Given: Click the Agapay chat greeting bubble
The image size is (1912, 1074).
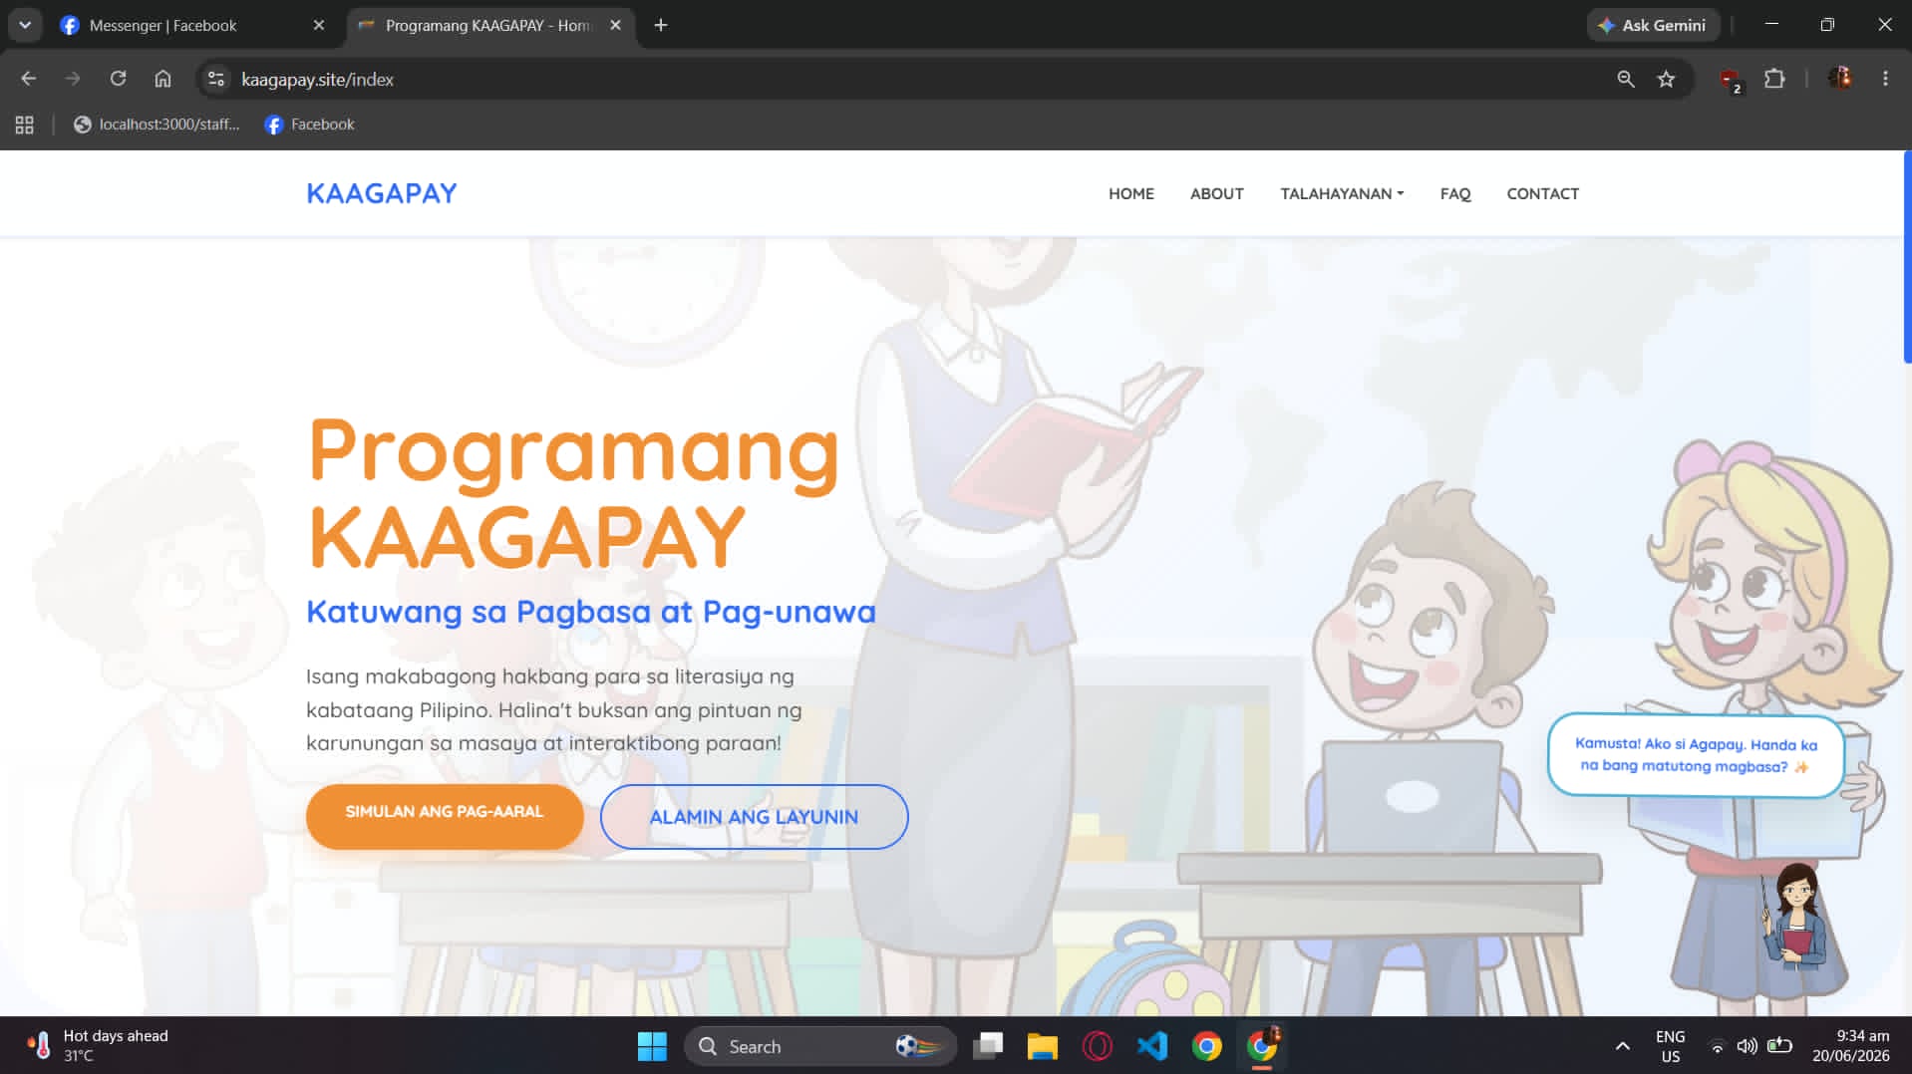Looking at the screenshot, I should (1695, 755).
